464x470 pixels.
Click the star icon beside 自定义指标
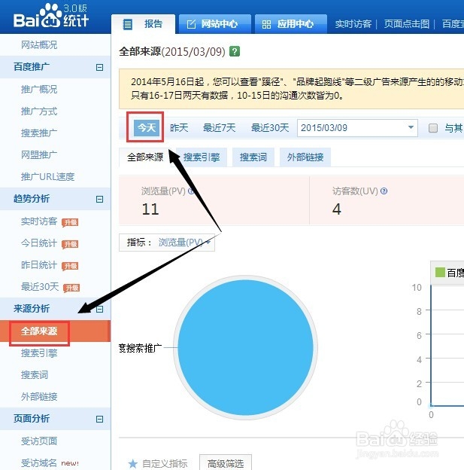132,463
